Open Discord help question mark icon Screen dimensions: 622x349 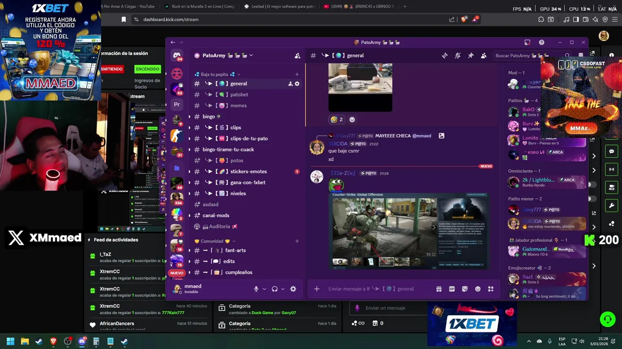[541, 42]
